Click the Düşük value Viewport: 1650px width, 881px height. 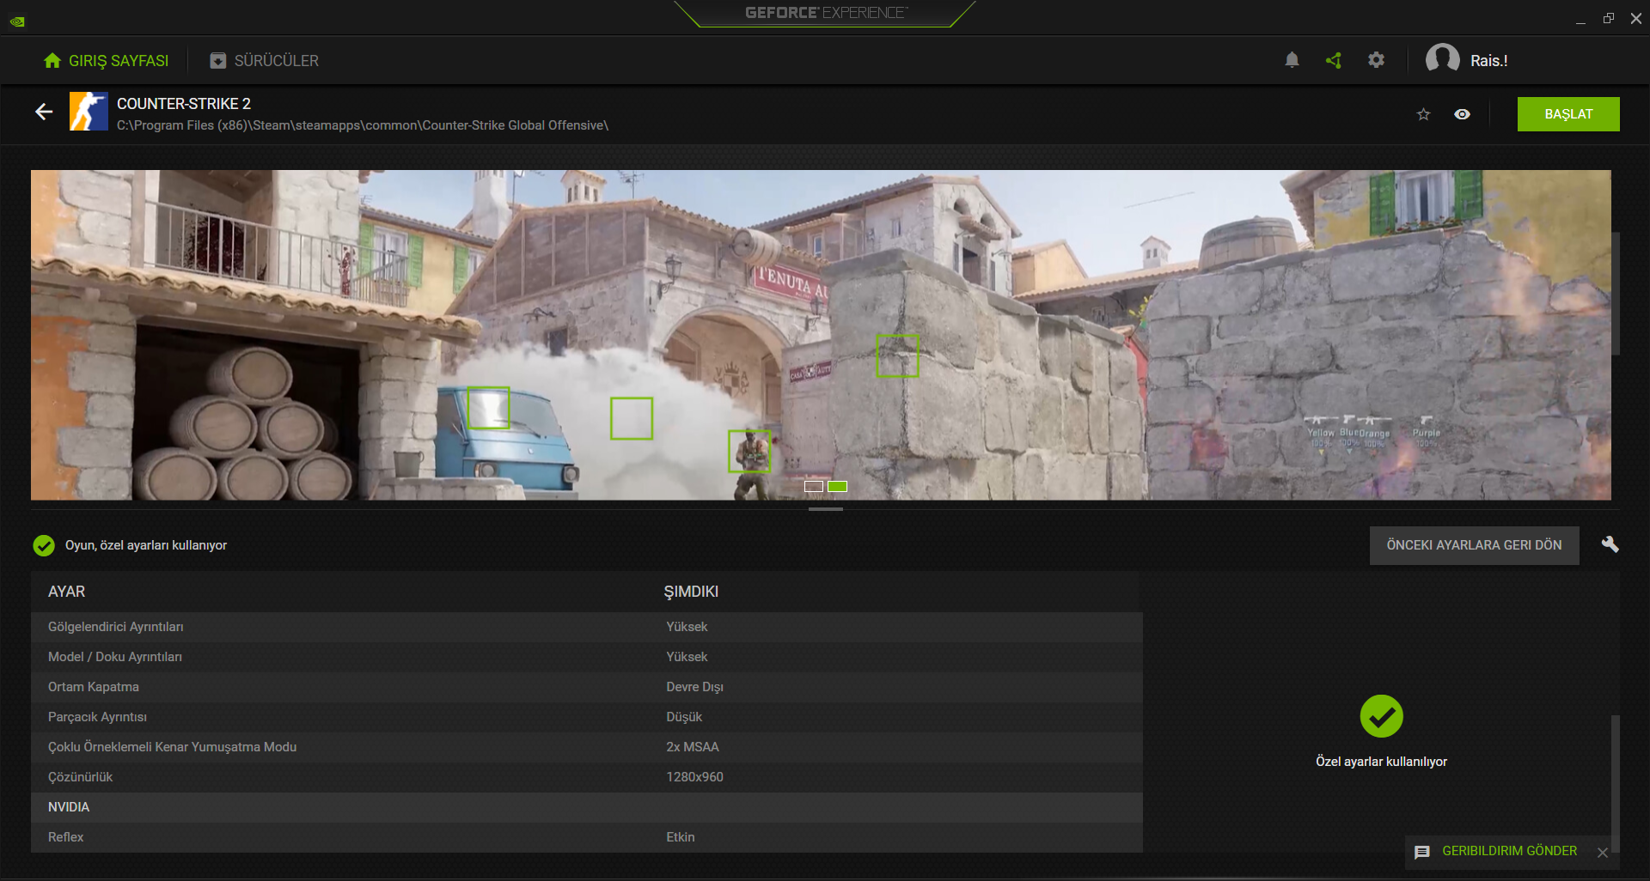pos(684,717)
